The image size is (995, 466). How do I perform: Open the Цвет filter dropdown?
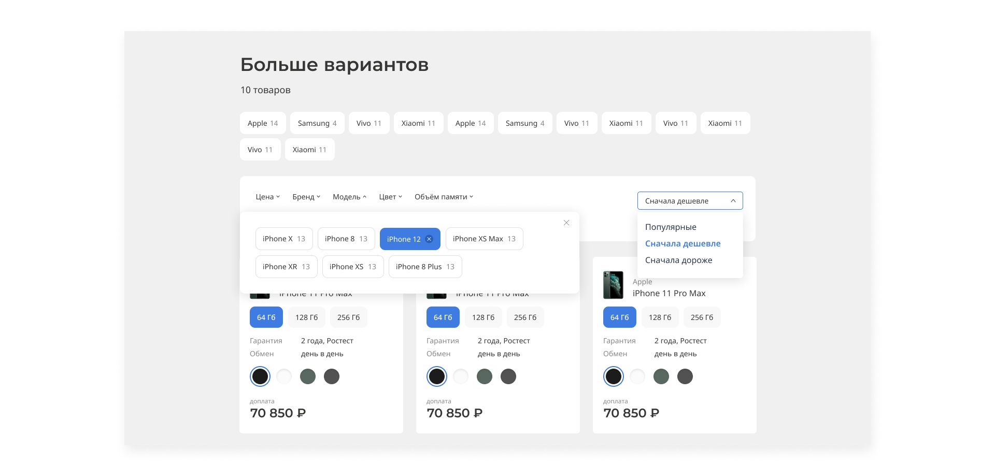coord(391,197)
